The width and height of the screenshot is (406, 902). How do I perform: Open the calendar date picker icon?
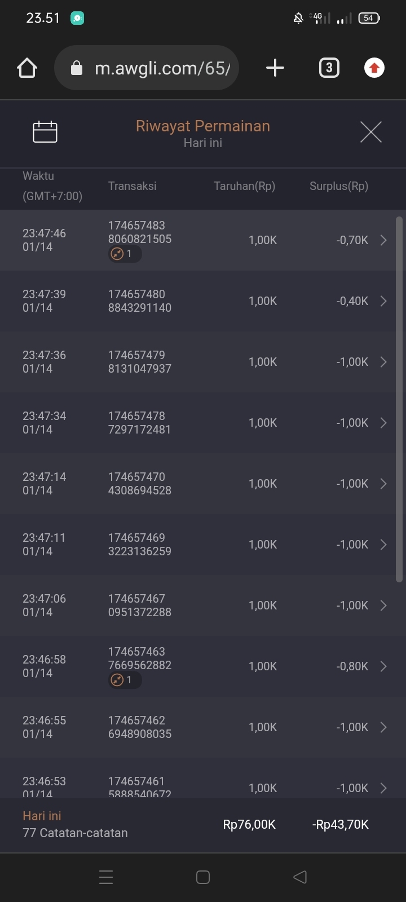coord(45,132)
